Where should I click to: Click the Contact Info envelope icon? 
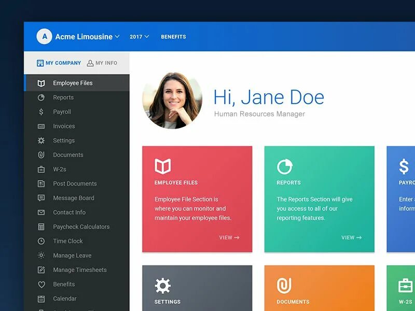pyautogui.click(x=41, y=213)
